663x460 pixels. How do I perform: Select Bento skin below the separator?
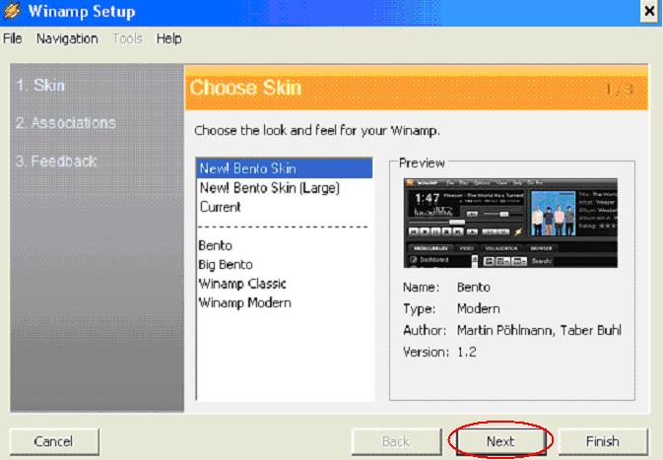285,245
